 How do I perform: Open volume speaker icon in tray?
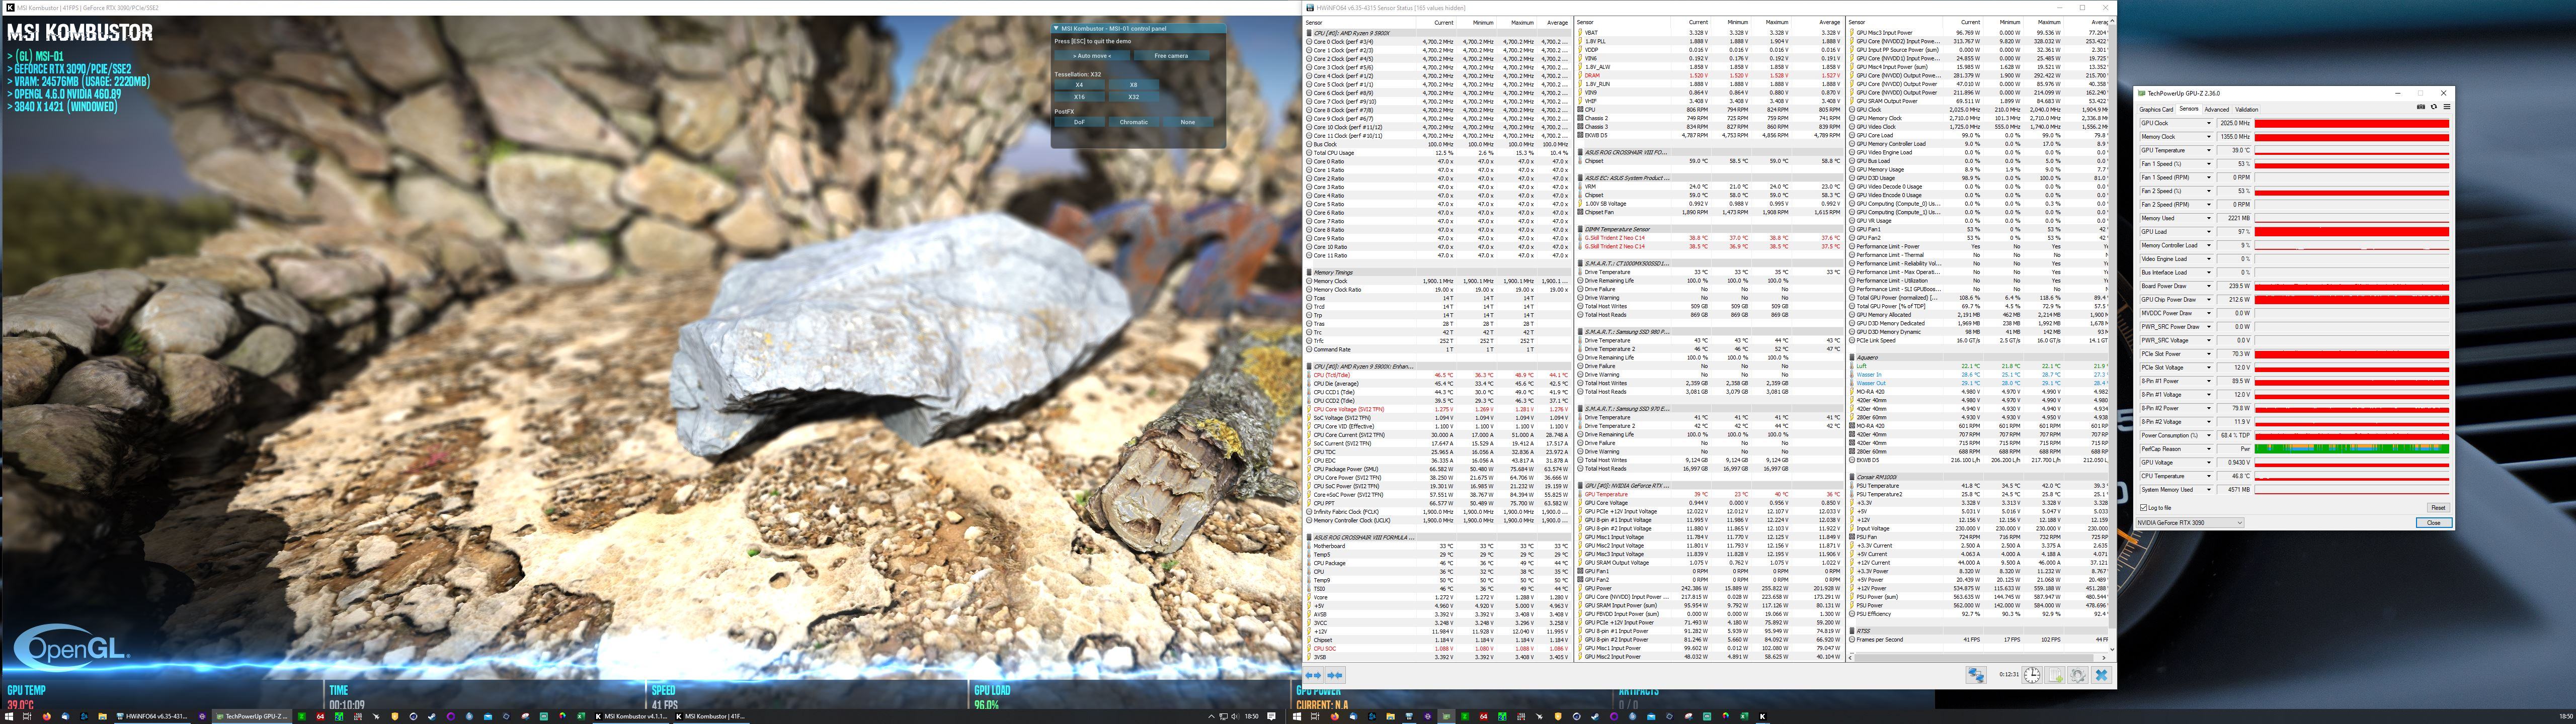coord(1235,716)
